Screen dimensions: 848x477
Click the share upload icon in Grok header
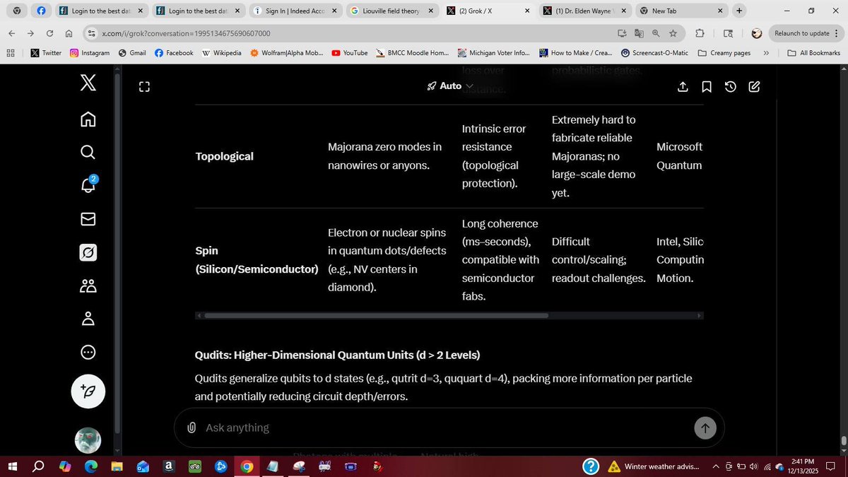[683, 86]
